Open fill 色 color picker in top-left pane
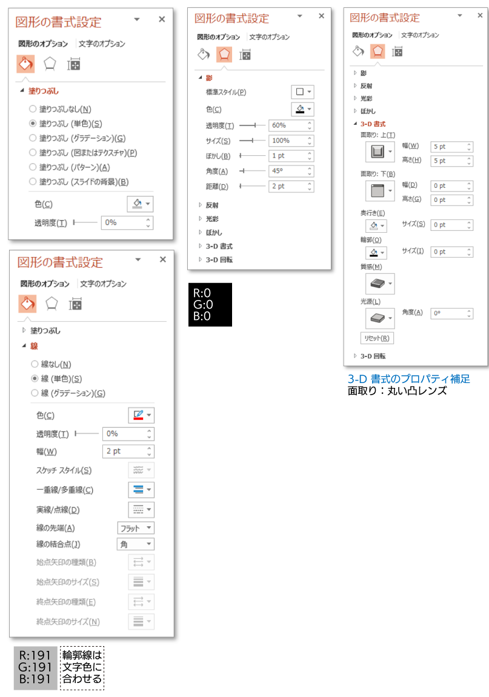 pyautogui.click(x=141, y=204)
